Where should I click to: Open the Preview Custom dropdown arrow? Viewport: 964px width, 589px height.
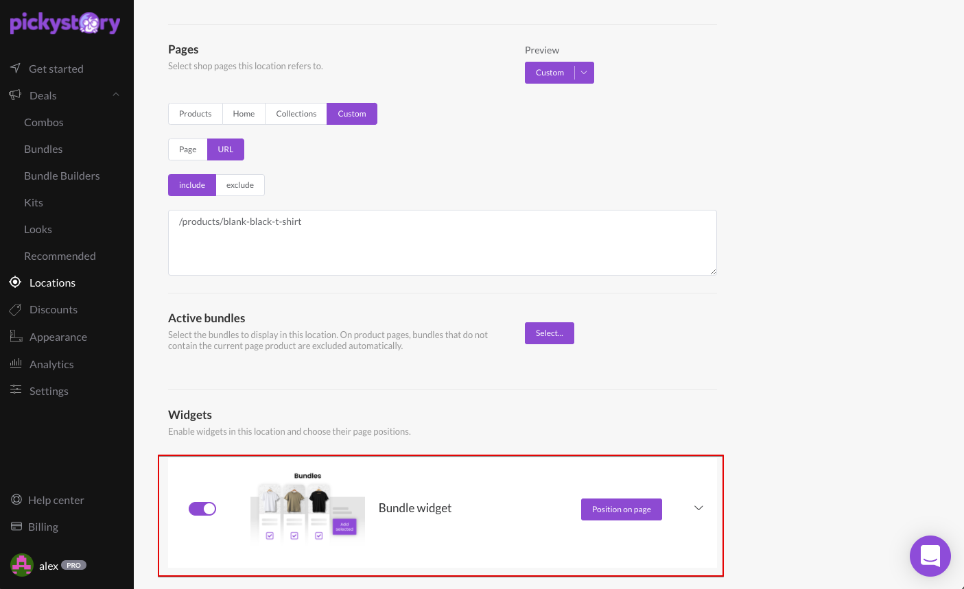(x=585, y=73)
